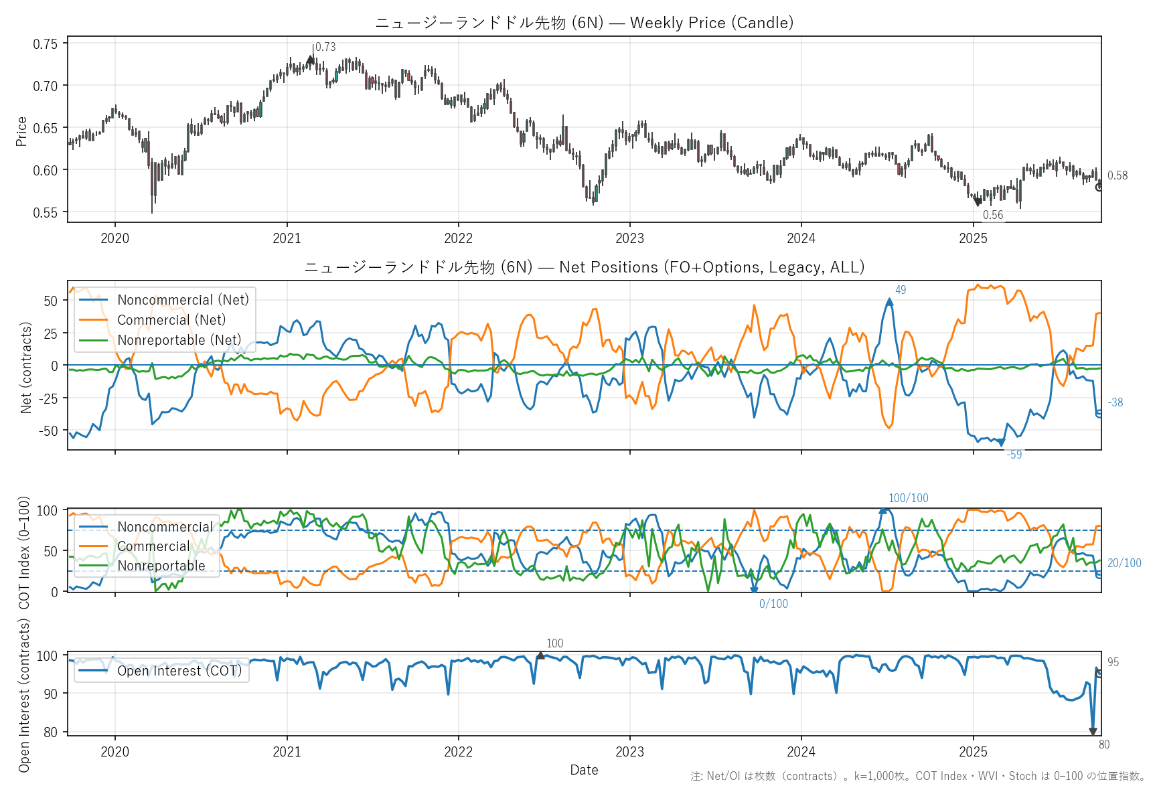This screenshot has height=790, width=1157.
Task: Click the 0.73 price high triangle marker
Action: coord(310,60)
